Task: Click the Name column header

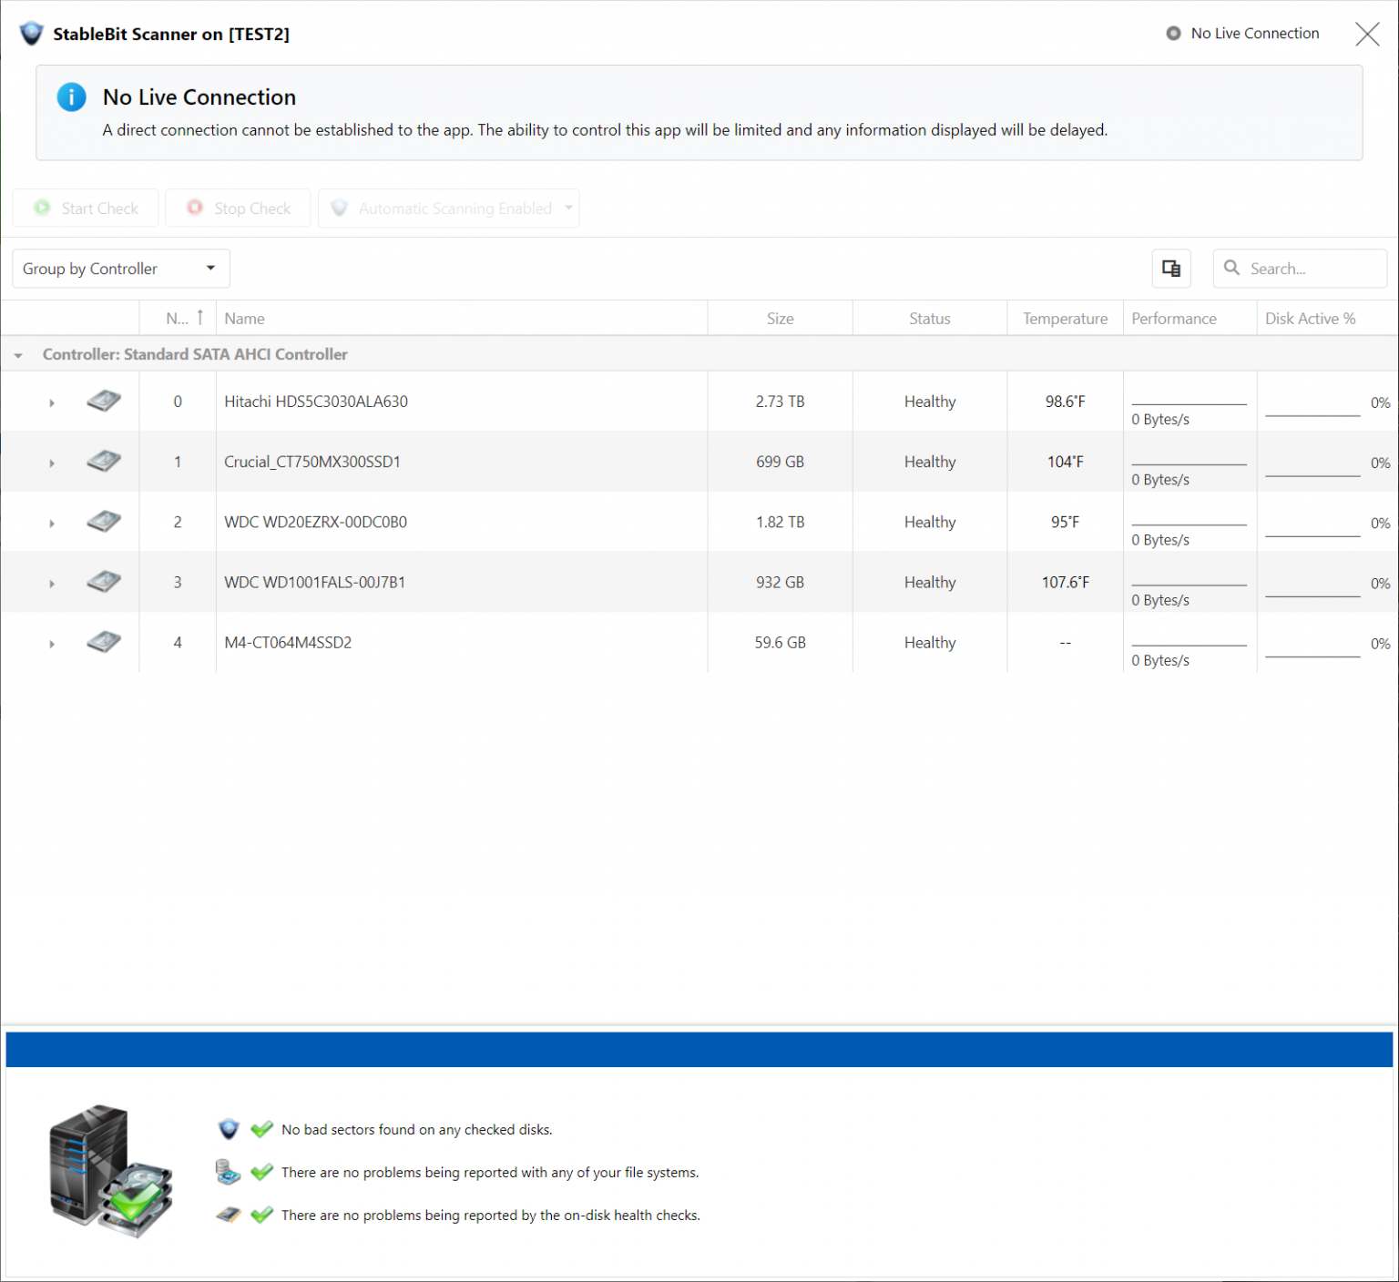Action: [244, 318]
